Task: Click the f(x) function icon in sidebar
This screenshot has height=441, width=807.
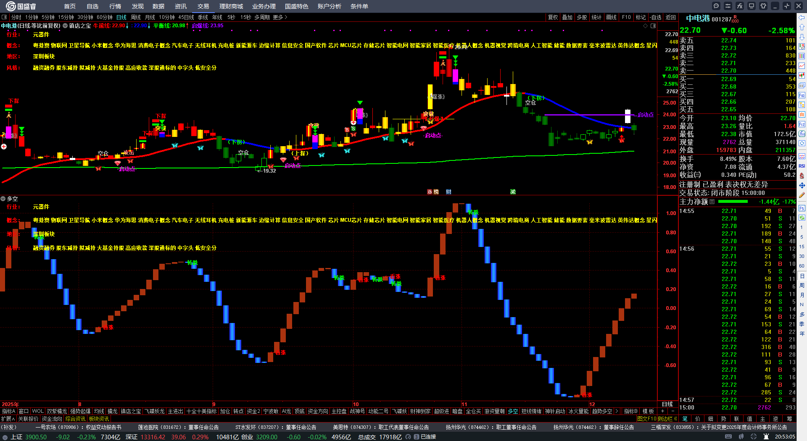Action: point(802,134)
